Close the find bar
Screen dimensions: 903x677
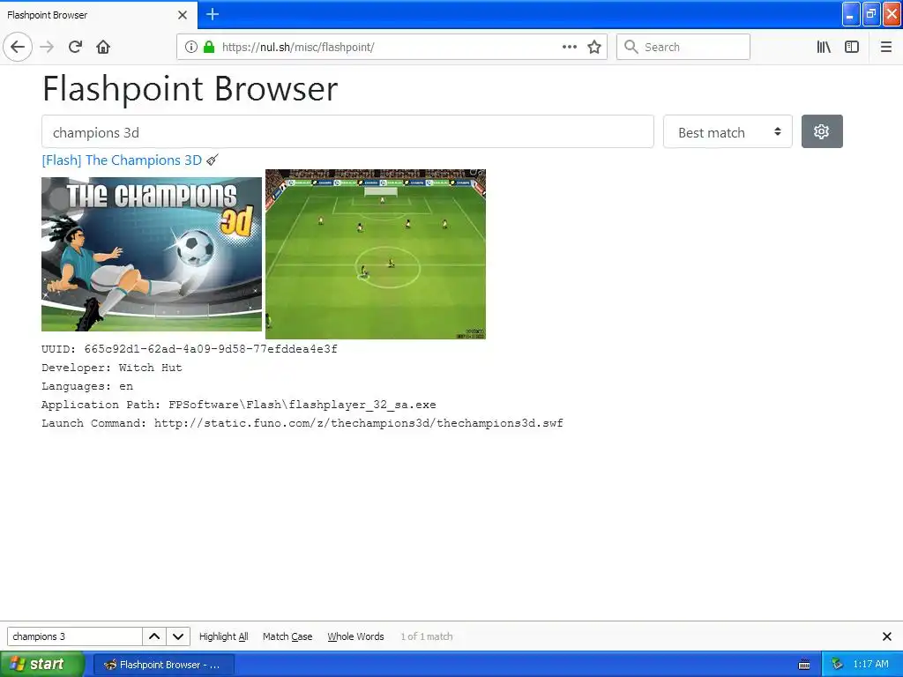tap(887, 636)
